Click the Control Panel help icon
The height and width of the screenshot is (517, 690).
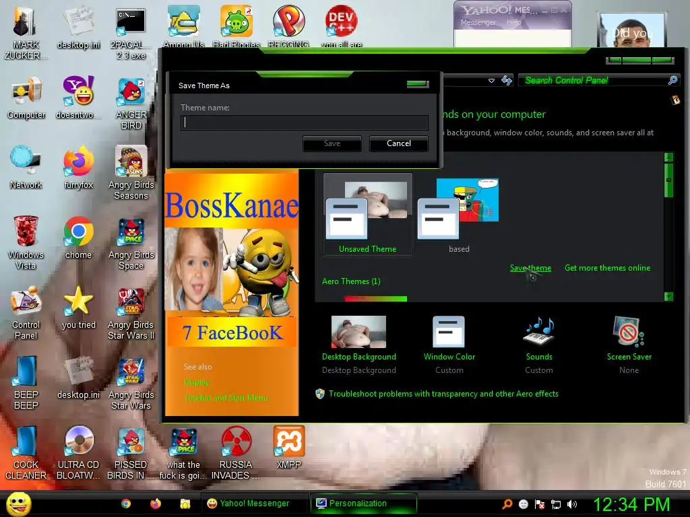(675, 100)
